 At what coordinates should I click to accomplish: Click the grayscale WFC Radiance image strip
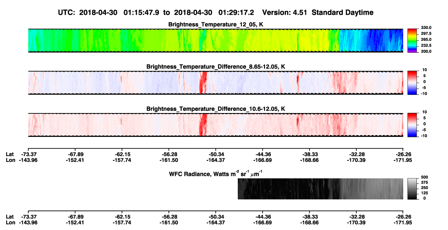pos(320,189)
